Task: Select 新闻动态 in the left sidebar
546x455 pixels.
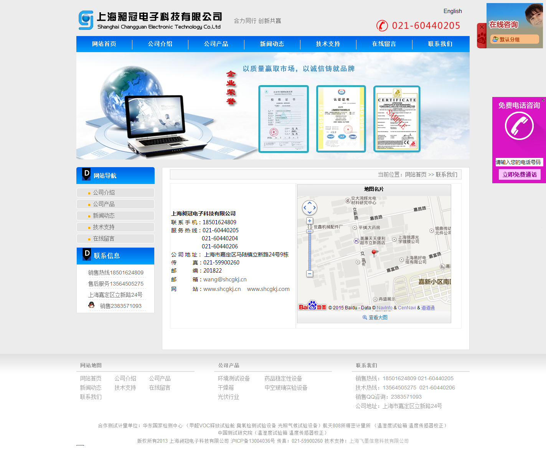Action: [x=104, y=215]
